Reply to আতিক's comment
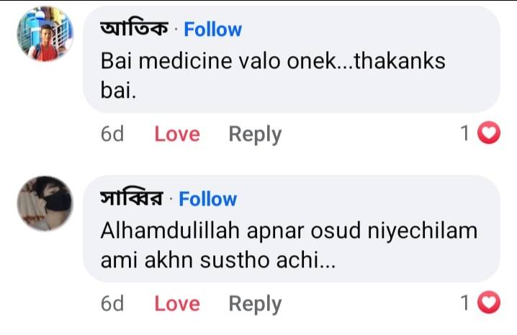517x335 pixels. [255, 134]
